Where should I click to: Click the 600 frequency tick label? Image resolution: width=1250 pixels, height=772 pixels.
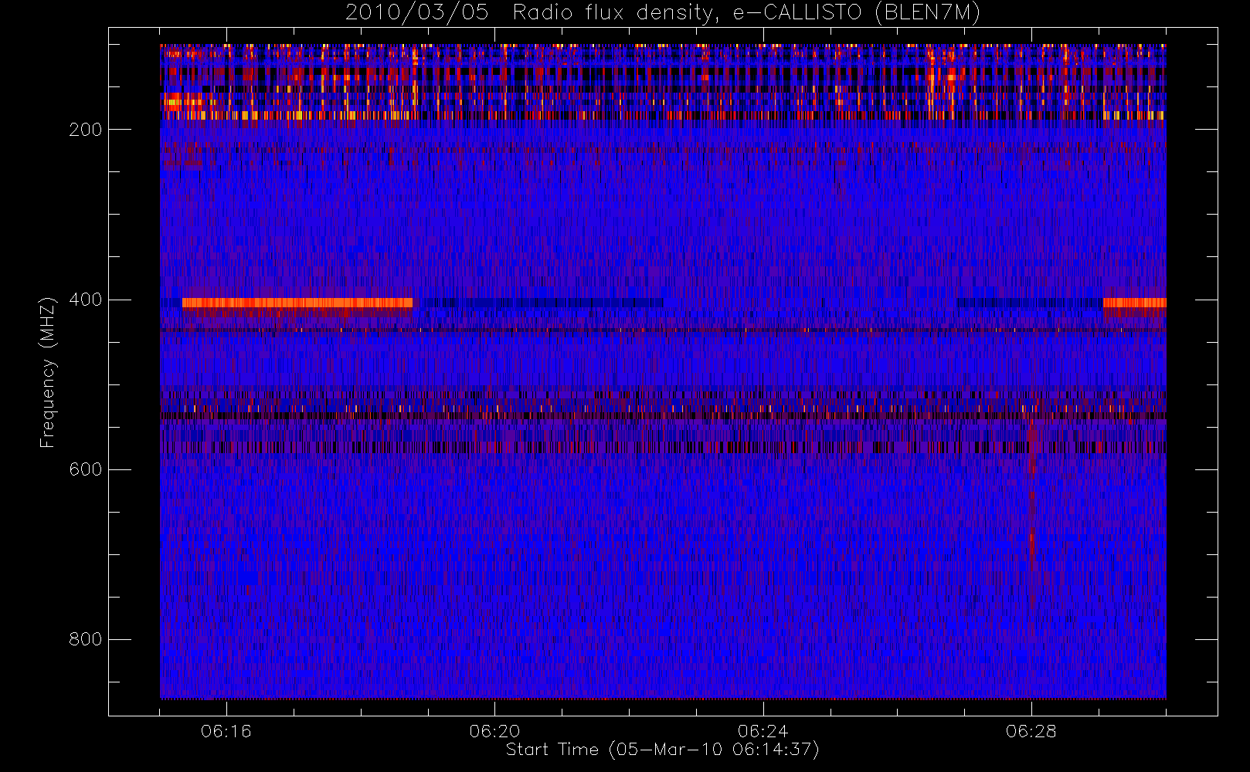pyautogui.click(x=85, y=469)
